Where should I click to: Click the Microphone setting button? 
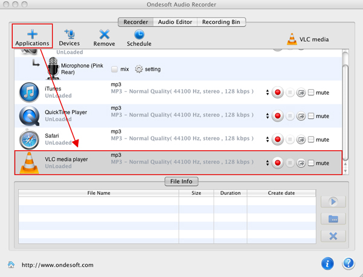point(148,69)
